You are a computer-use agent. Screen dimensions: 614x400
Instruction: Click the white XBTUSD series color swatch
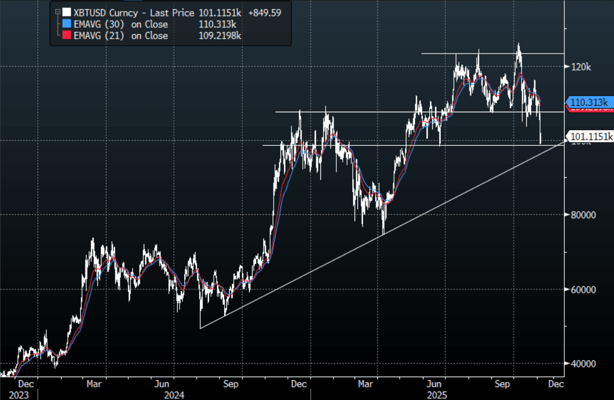pyautogui.click(x=67, y=12)
